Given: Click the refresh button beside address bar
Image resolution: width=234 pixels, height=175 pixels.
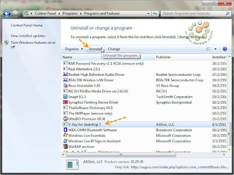Looking at the screenshot, I should pos(155,13).
